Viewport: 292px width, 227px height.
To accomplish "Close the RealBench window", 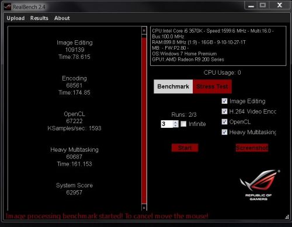I will coord(280,5).
